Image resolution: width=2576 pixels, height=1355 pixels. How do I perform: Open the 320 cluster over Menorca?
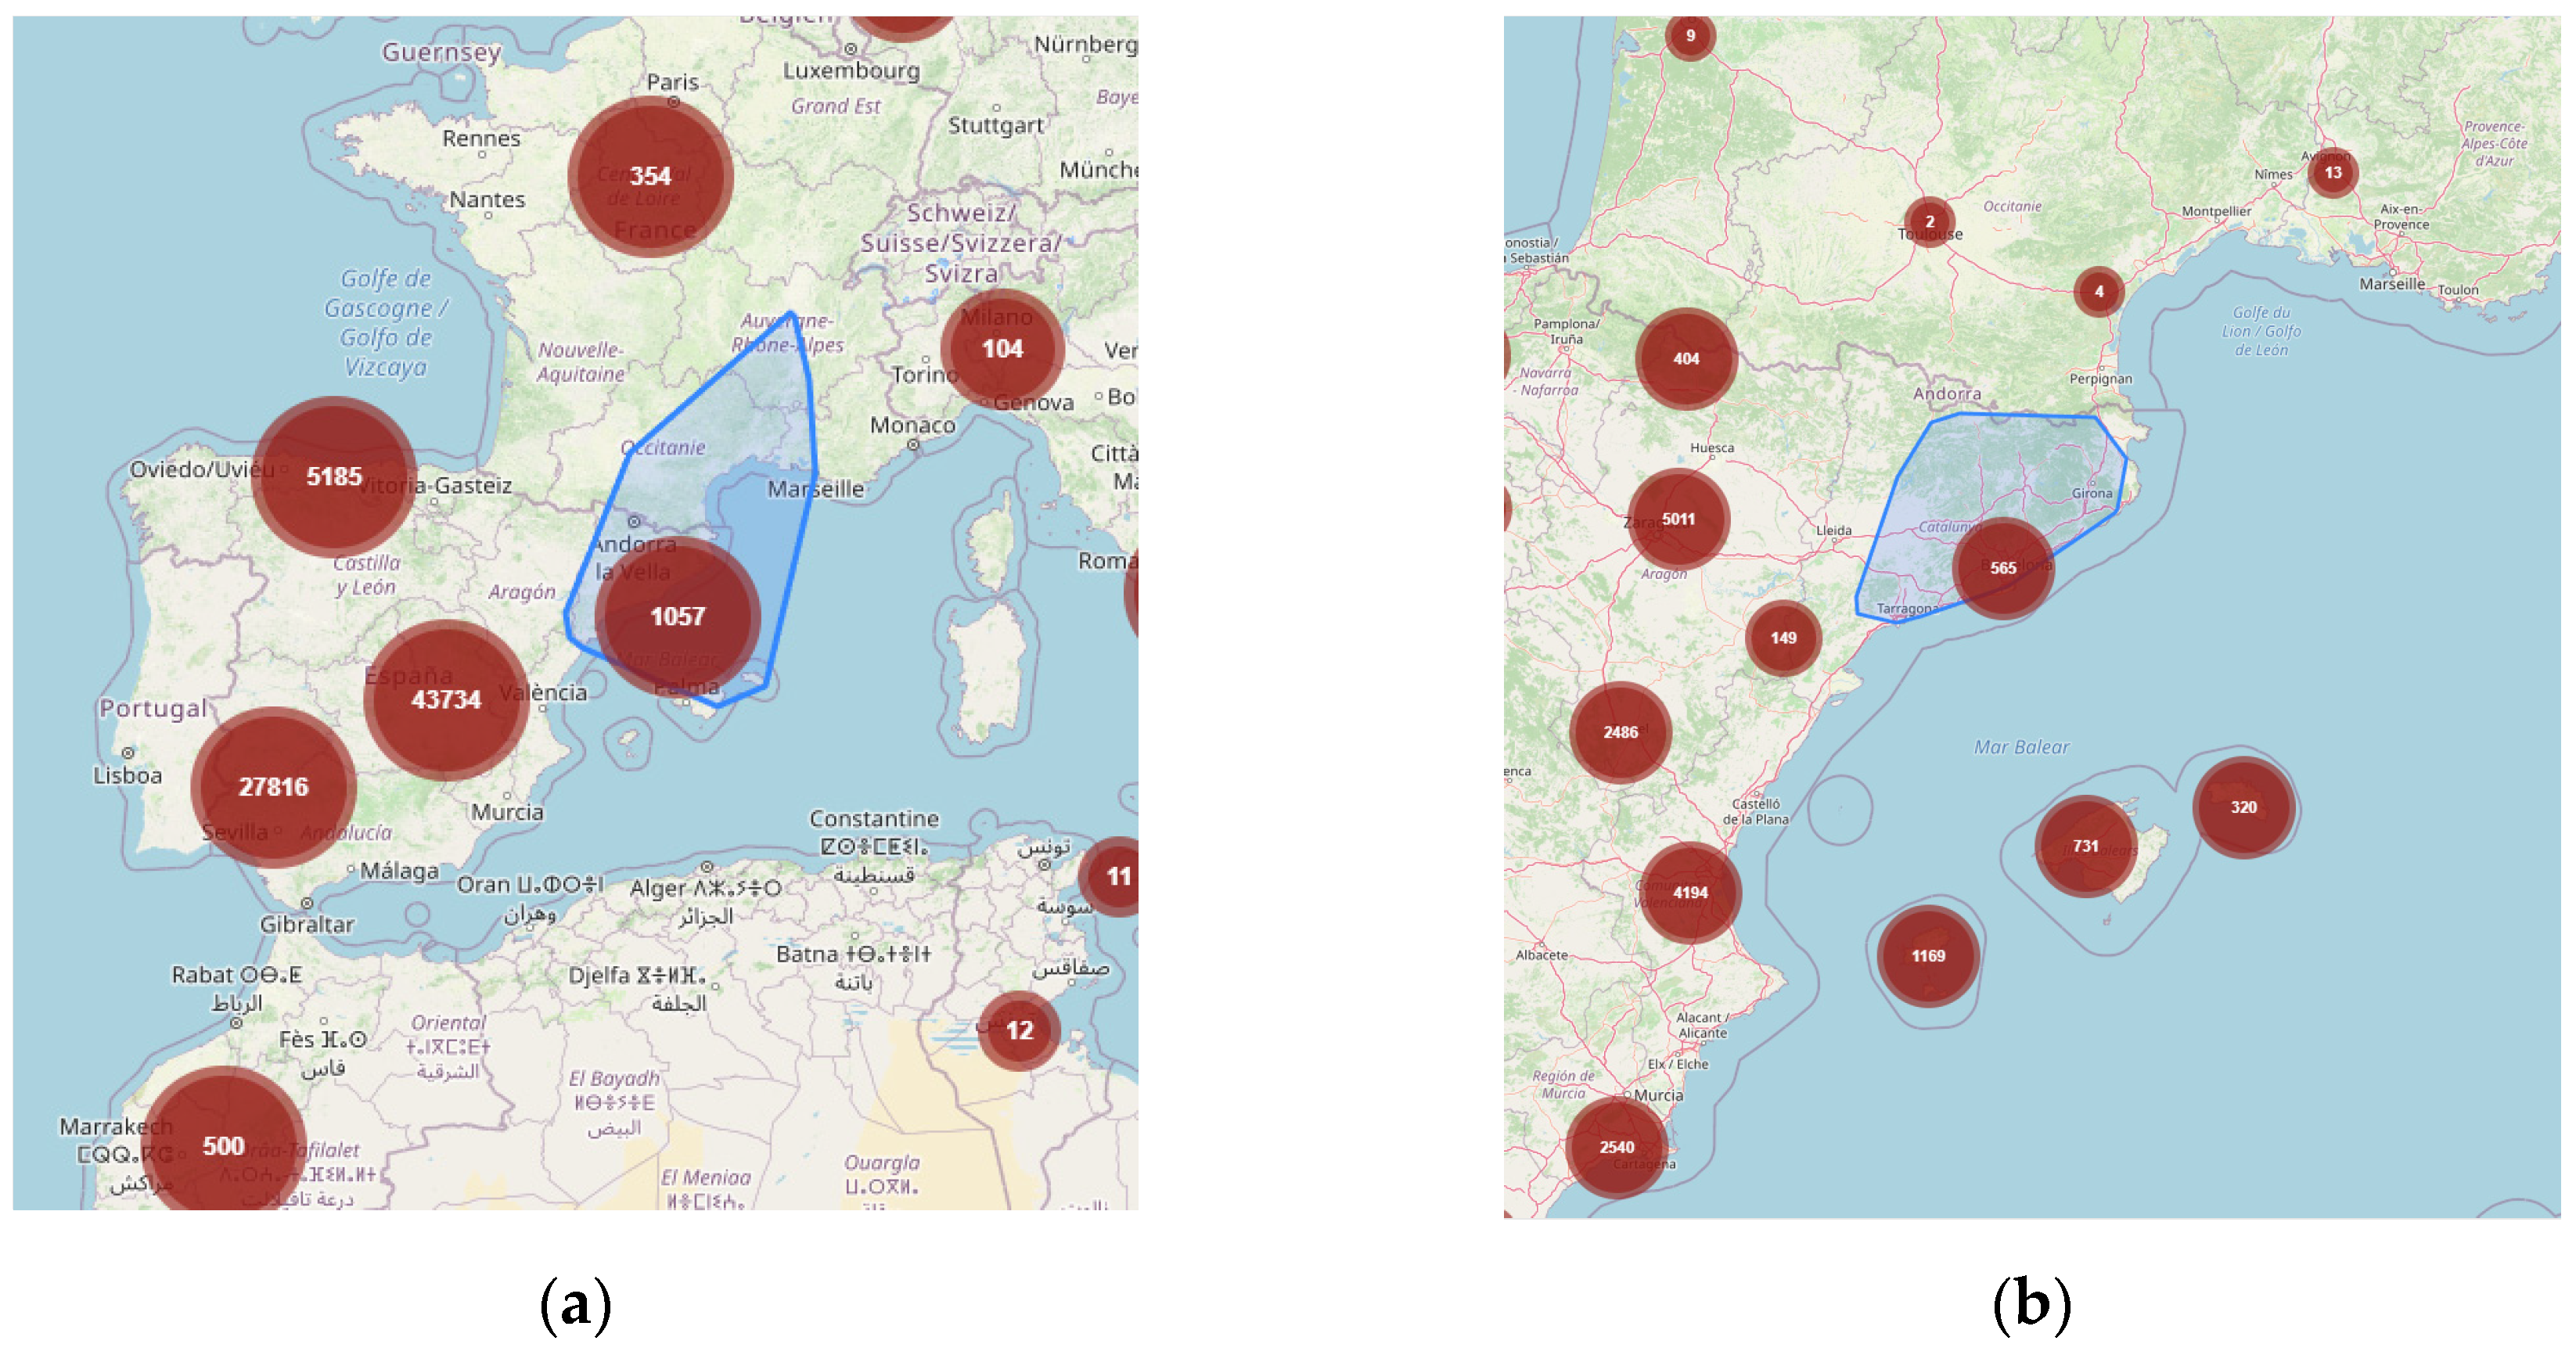point(2243,807)
